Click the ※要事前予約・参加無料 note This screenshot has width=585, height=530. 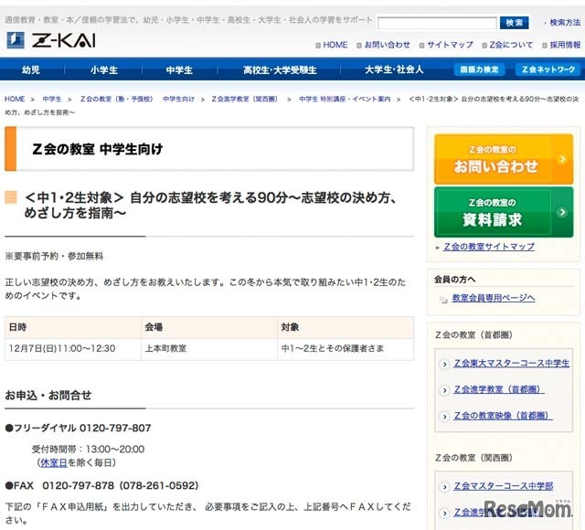point(54,256)
